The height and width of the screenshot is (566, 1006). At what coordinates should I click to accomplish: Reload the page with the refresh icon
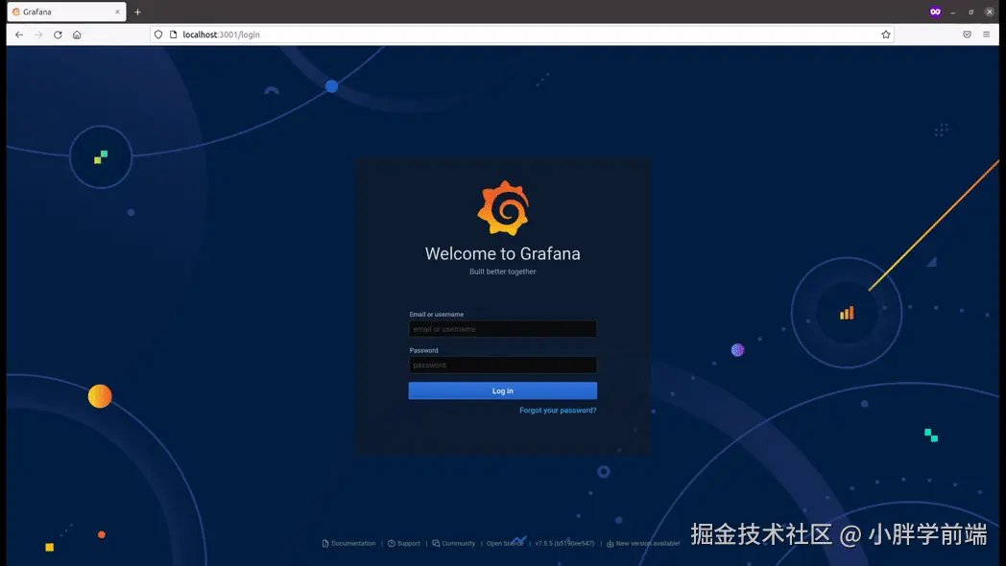pos(58,35)
